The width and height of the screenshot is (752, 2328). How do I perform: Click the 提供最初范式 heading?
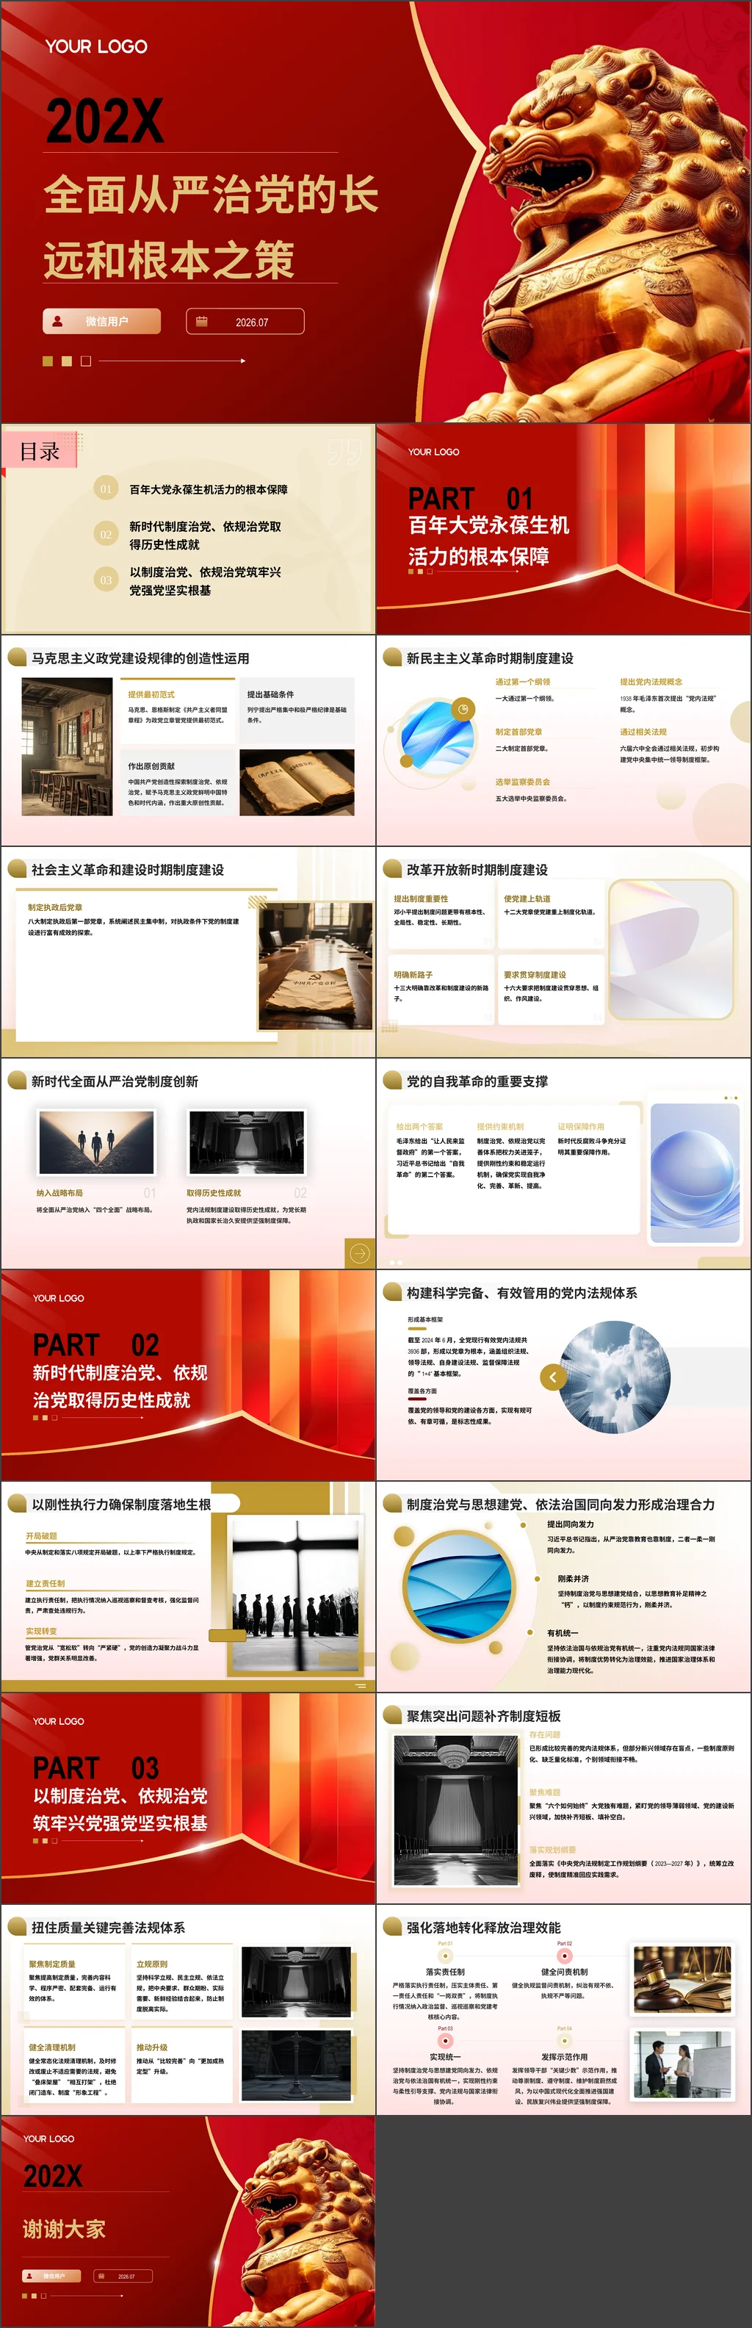151,695
